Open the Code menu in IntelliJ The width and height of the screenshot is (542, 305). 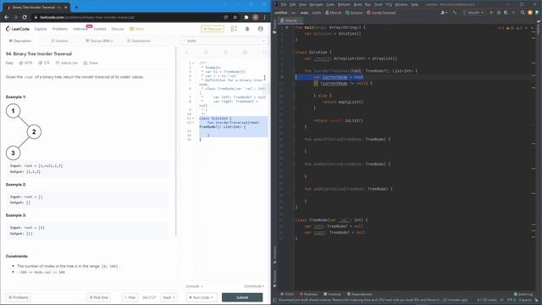[330, 4]
